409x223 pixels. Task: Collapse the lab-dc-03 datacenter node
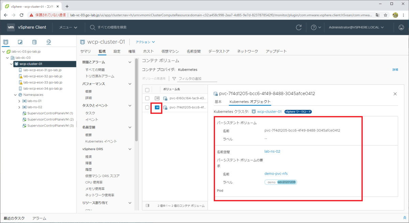tap(7, 58)
